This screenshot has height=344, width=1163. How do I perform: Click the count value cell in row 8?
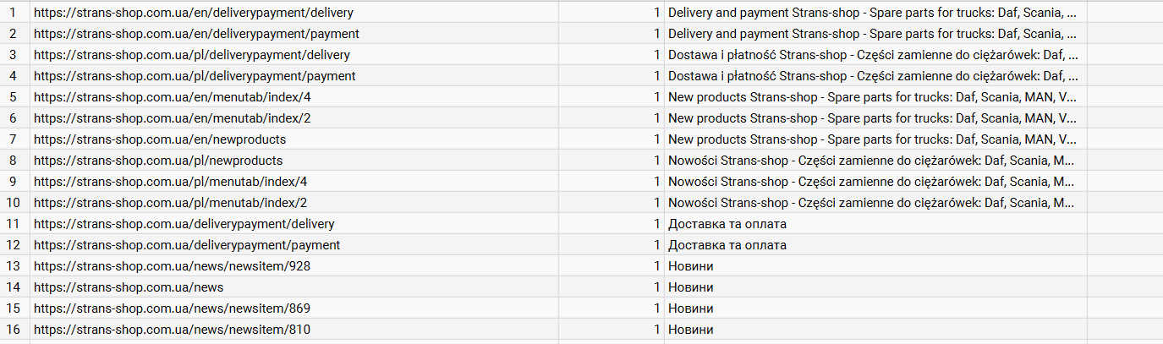[x=612, y=161]
